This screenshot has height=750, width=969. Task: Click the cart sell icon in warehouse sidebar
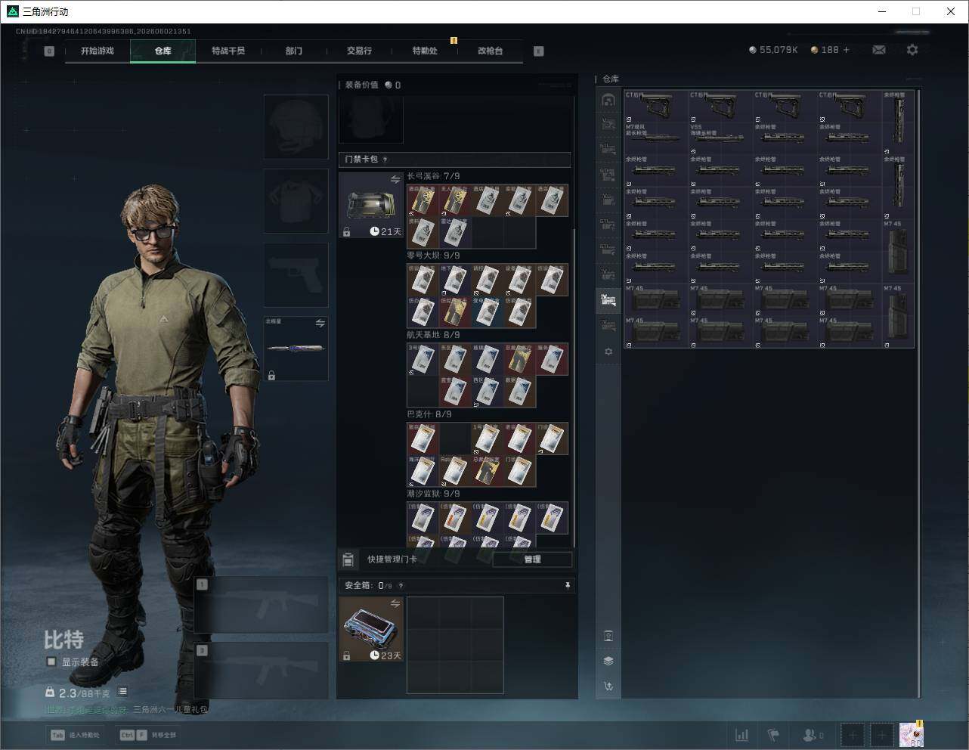(x=608, y=686)
